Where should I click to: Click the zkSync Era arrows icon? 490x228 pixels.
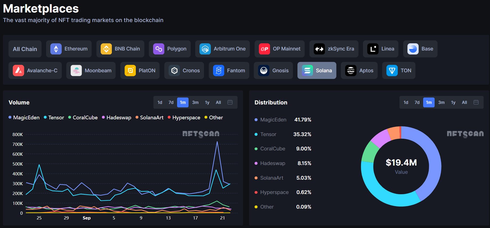click(319, 49)
